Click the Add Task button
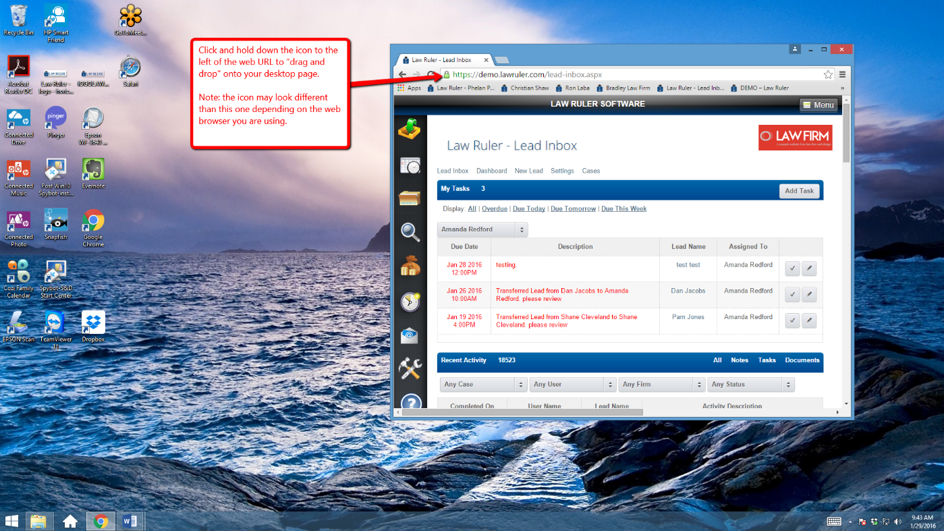This screenshot has width=944, height=531. coord(800,191)
